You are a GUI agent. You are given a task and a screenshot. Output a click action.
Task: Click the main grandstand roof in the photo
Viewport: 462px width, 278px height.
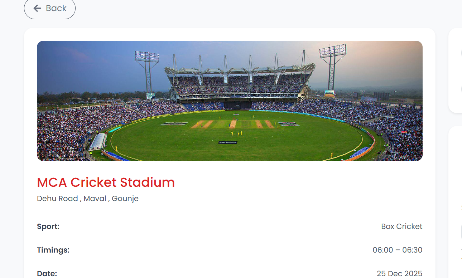[x=240, y=70]
